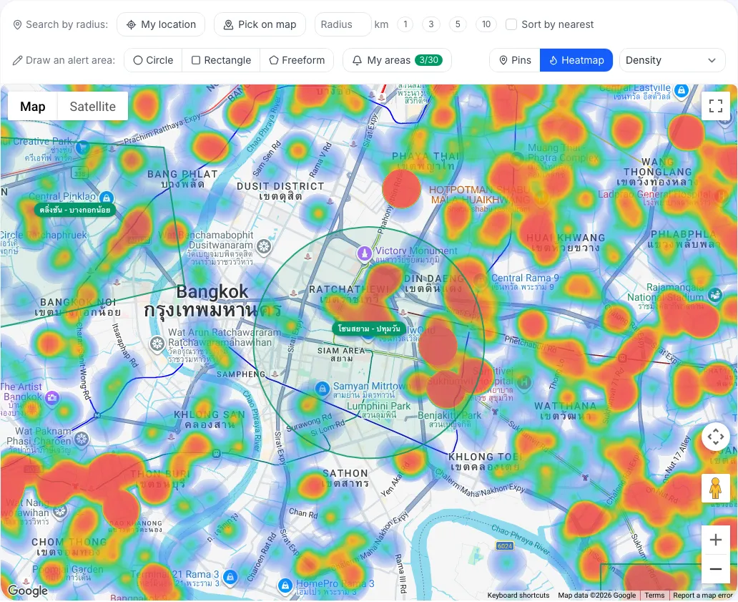The width and height of the screenshot is (738, 602).
Task: Click HomePro Rama 3 shopping icon
Action: pyautogui.click(x=285, y=586)
